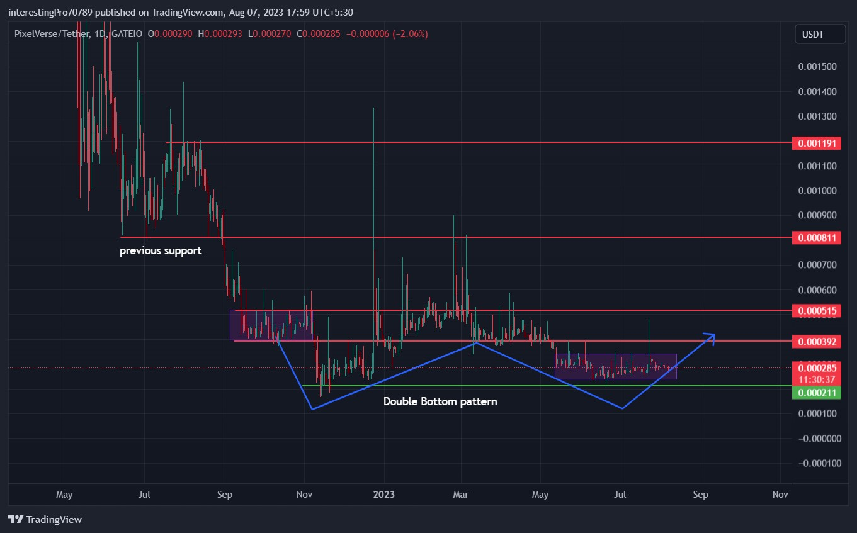
Task: Click the Mar label on time axis
Action: (462, 495)
